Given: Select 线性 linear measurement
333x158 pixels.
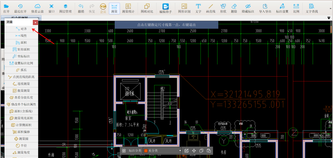Looking at the screenshot, I should tap(21, 36).
